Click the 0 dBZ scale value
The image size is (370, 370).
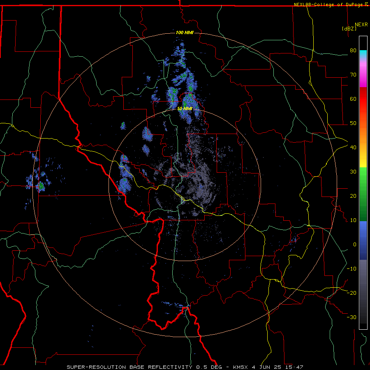pyautogui.click(x=355, y=245)
